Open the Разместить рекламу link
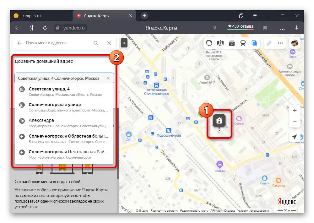The width and height of the screenshot is (314, 223). (x=164, y=210)
